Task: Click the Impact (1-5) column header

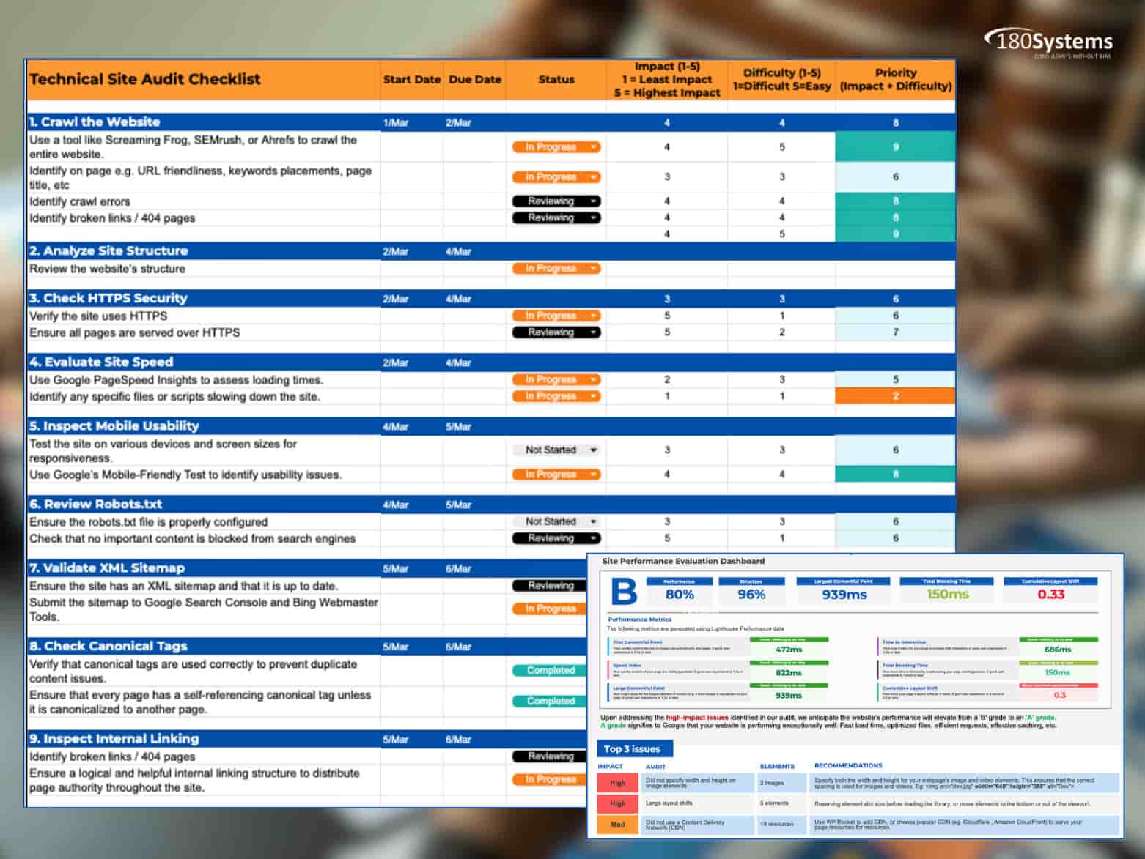Action: [667, 80]
